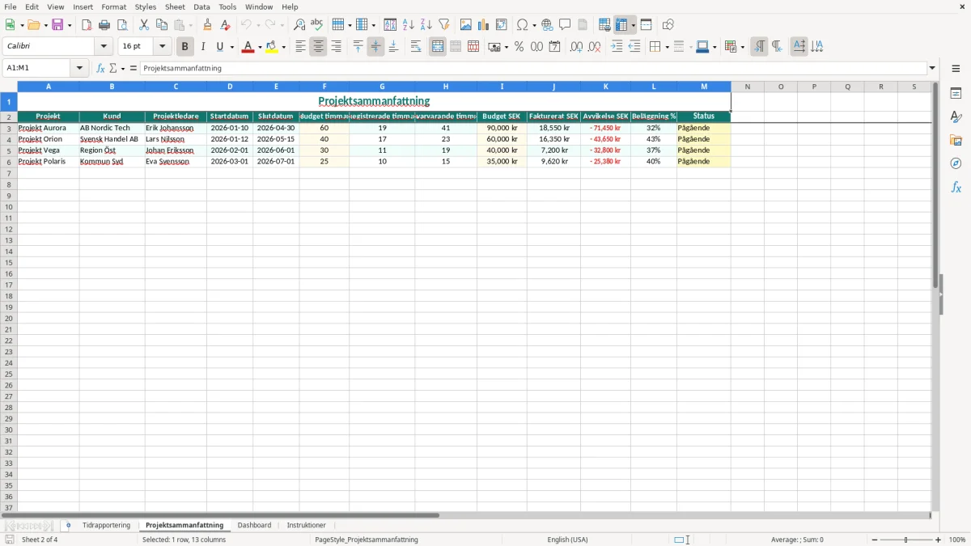Click the horizontal scrollbar
Viewport: 971px width, 546px height.
coord(220,515)
